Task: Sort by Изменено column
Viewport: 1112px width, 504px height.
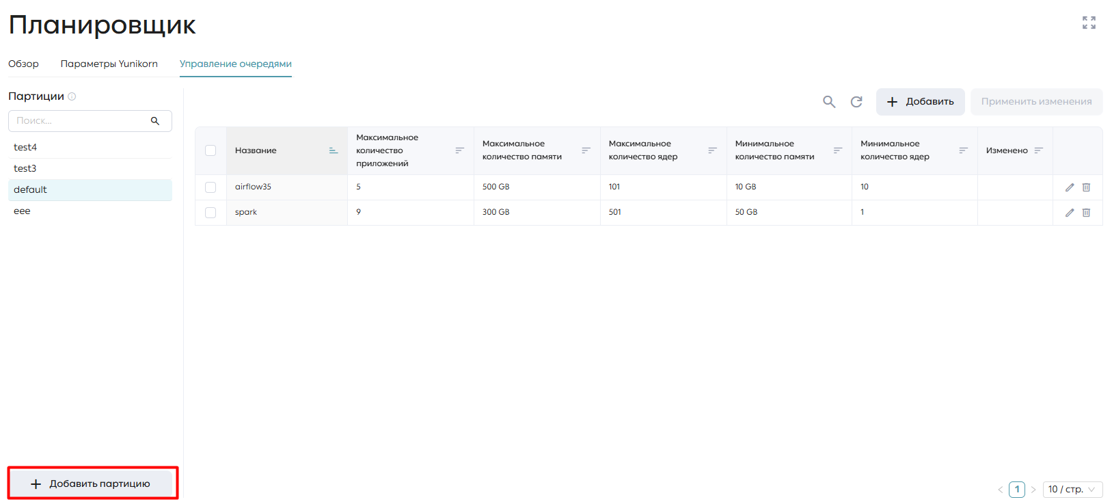Action: point(1039,150)
